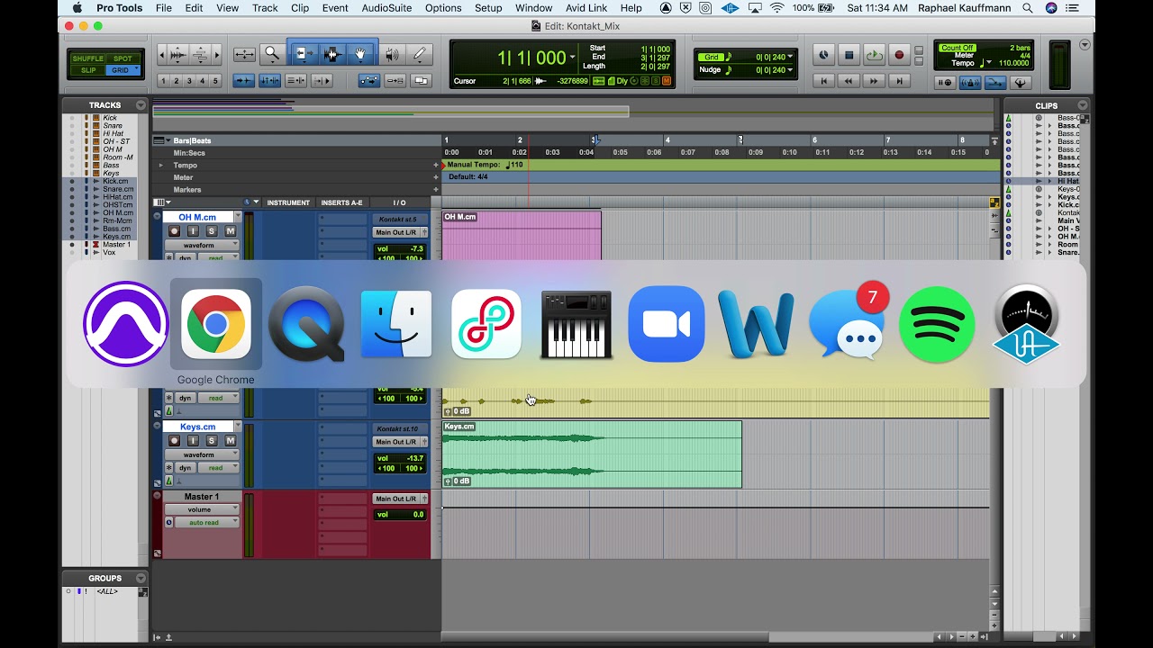Toggle Metronome click button
The height and width of the screenshot is (648, 1153).
[970, 83]
